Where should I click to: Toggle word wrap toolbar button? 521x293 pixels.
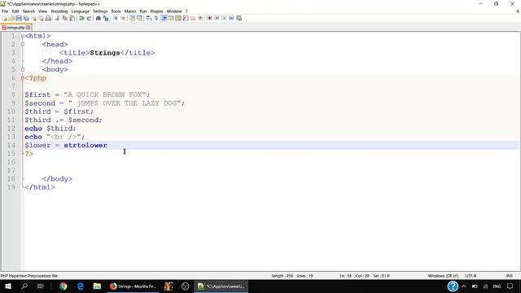point(148,18)
